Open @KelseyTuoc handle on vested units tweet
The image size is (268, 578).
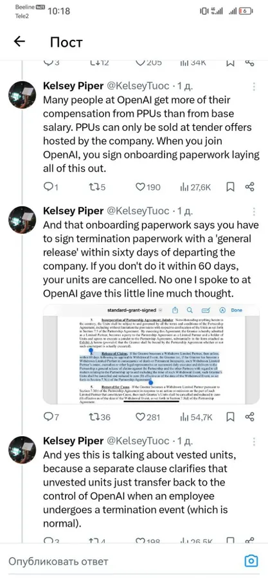pos(138,441)
